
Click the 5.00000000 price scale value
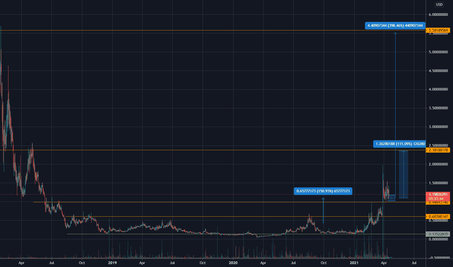pyautogui.click(x=438, y=52)
